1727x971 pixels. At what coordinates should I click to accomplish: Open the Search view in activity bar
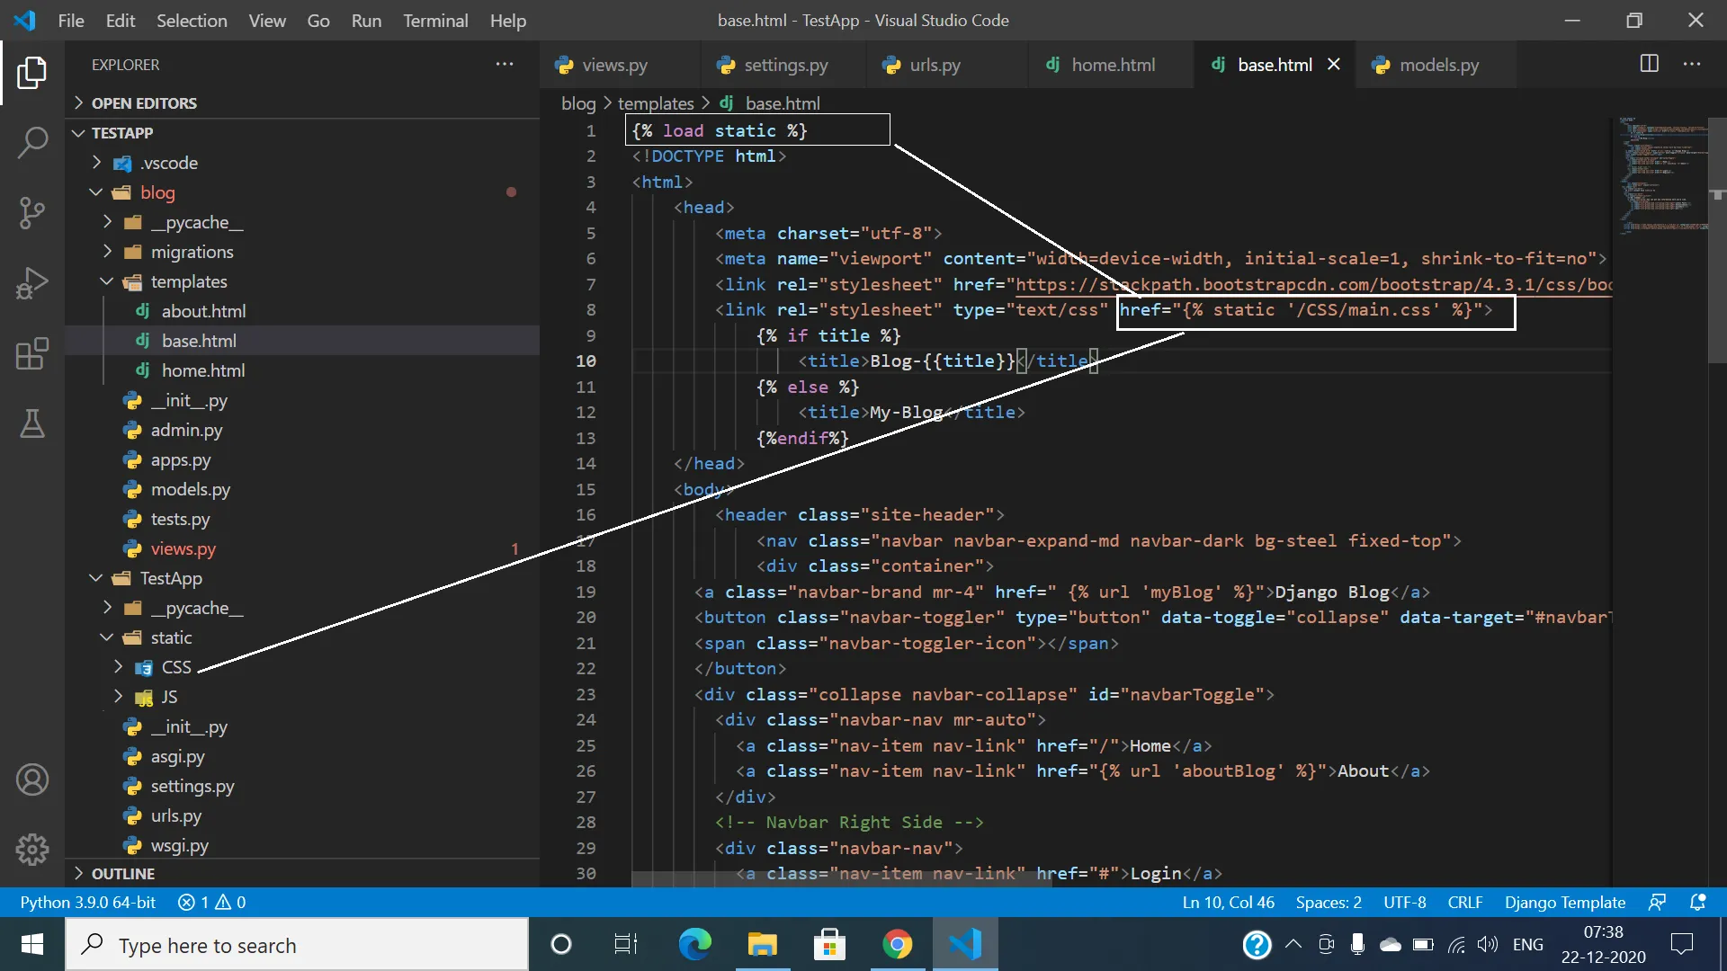(x=32, y=142)
